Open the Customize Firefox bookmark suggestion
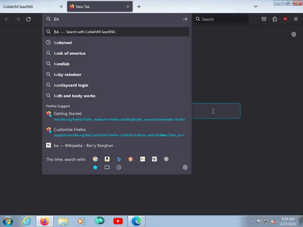 click(117, 132)
